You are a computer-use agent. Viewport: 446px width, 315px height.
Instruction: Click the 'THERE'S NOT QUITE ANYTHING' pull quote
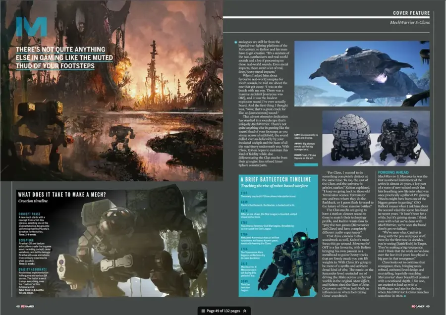(64, 58)
